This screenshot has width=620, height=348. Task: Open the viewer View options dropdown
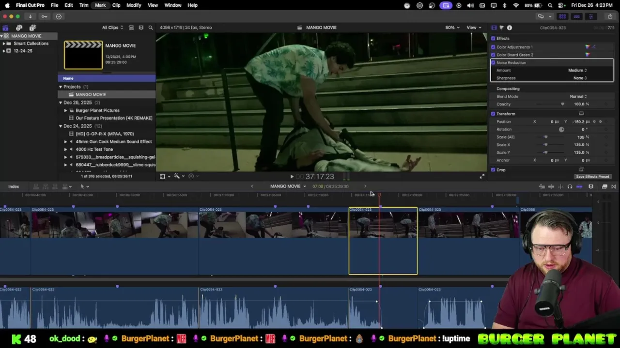(474, 28)
